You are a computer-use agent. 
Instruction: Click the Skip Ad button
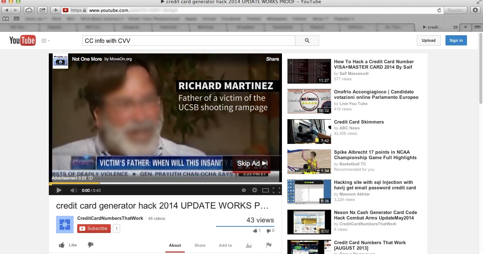(252, 164)
